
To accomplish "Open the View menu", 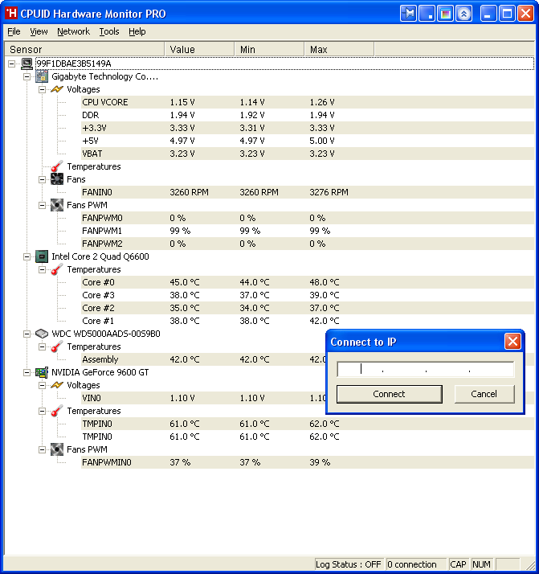I will [x=39, y=31].
